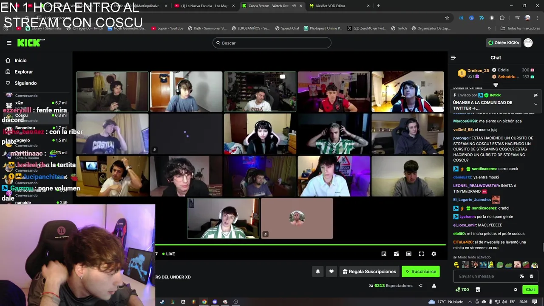This screenshot has height=306, width=544.
Task: Click the Dreikon_25 top gifter name
Action: 478,71
